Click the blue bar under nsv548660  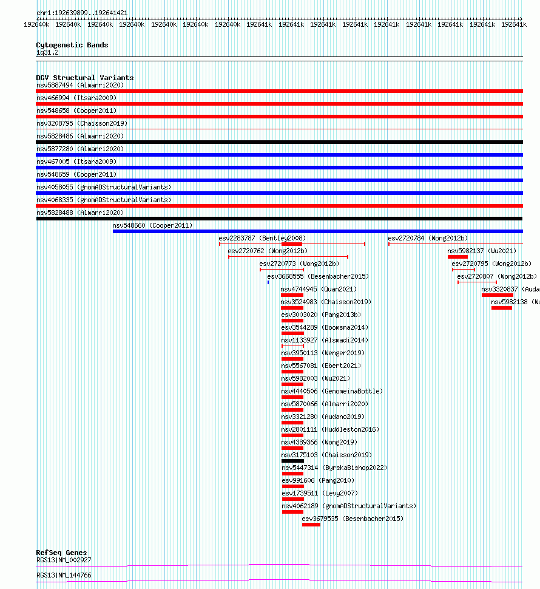[318, 231]
